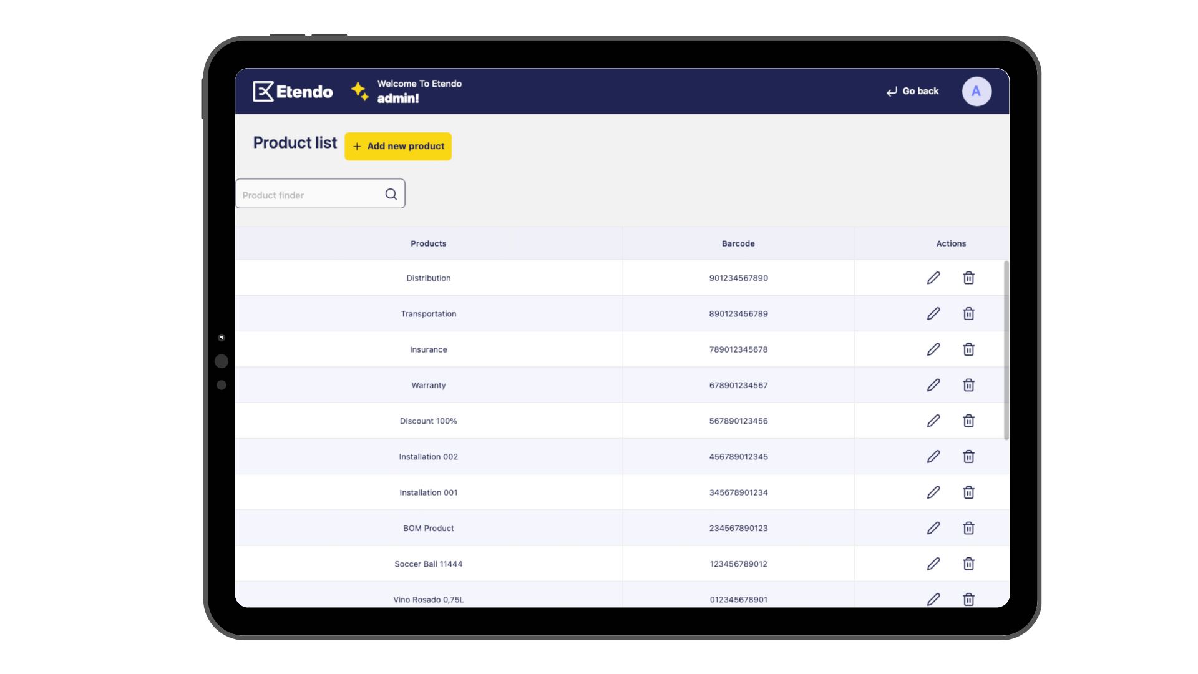Click barcode 789012345678
Image resolution: width=1198 pixels, height=674 pixels.
[x=738, y=349]
